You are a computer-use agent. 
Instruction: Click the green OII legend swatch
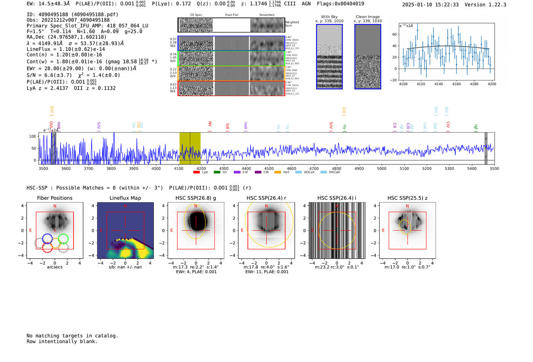click(217, 172)
